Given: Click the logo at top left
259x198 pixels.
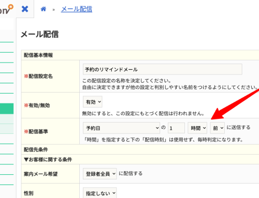Looking at the screenshot, I should (x=7, y=9).
